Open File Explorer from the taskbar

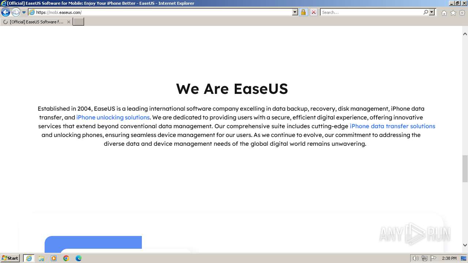pyautogui.click(x=41, y=258)
